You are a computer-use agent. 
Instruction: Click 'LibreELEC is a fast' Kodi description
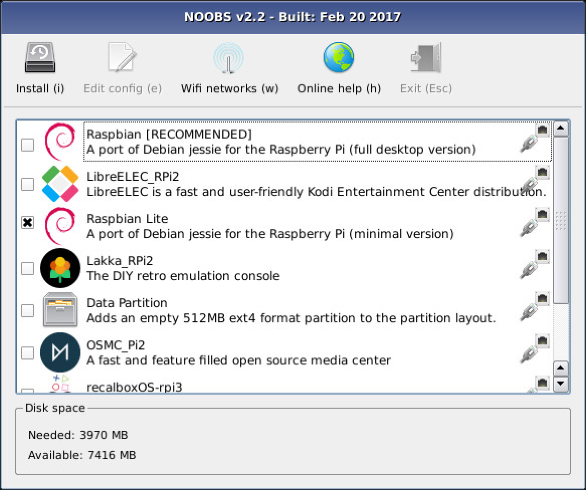click(316, 192)
